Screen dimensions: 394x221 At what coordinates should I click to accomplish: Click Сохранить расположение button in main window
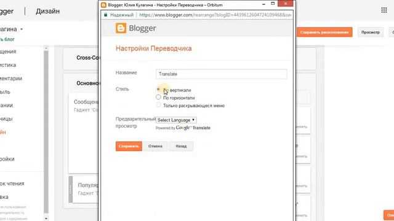coord(324,32)
